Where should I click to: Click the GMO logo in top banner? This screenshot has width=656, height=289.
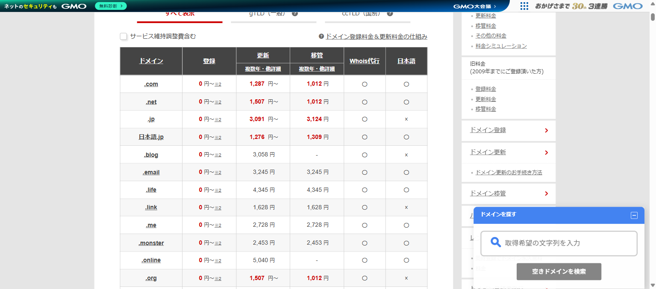click(x=74, y=6)
